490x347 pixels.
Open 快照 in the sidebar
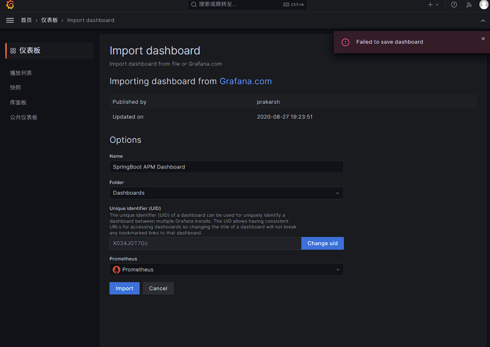[15, 88]
